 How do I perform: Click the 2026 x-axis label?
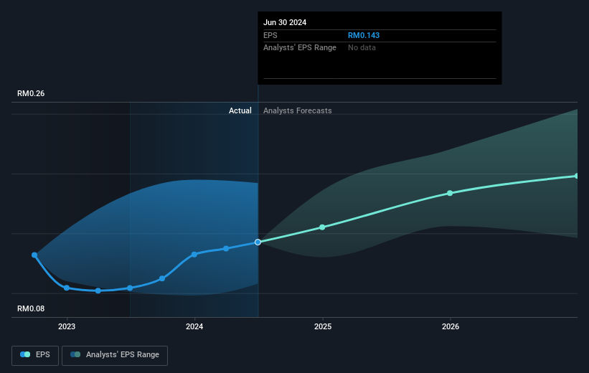coord(451,326)
